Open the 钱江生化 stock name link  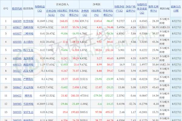pyautogui.click(x=29, y=50)
